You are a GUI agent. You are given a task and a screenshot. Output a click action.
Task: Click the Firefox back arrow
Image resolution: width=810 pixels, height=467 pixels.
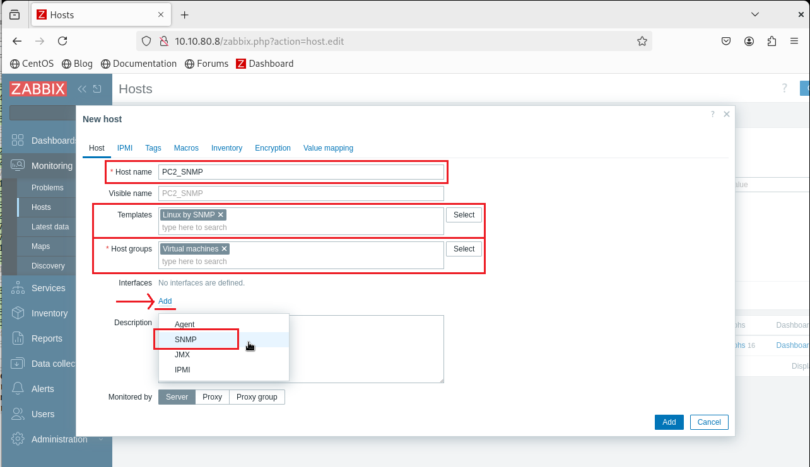17,41
